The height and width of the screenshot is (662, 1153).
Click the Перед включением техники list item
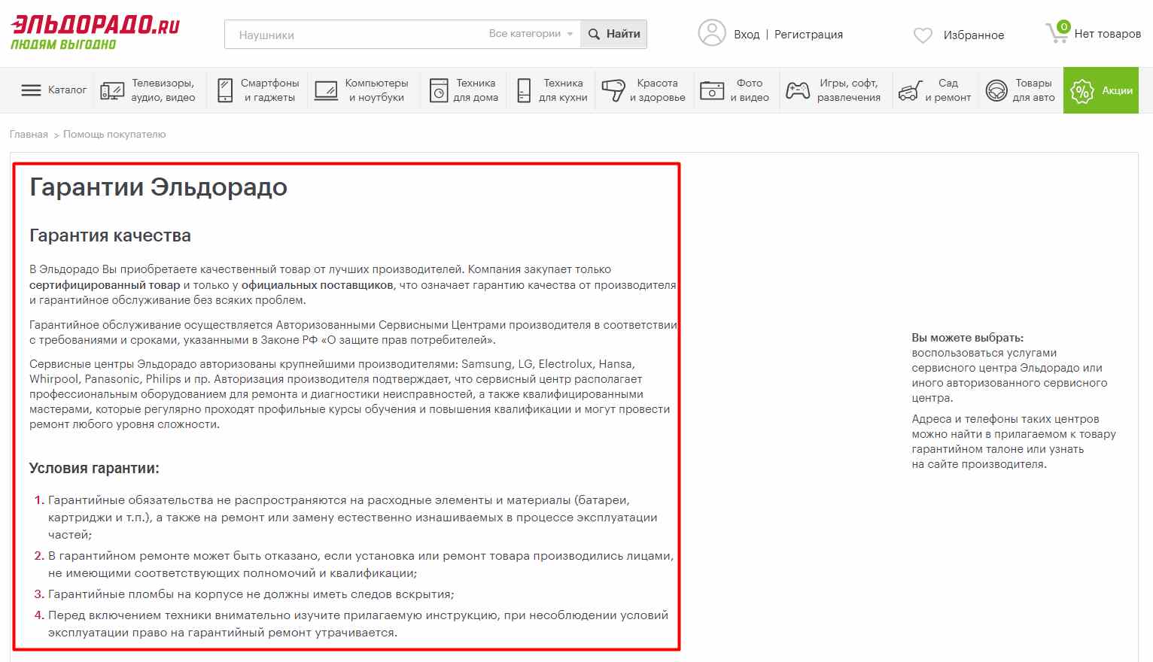[357, 624]
